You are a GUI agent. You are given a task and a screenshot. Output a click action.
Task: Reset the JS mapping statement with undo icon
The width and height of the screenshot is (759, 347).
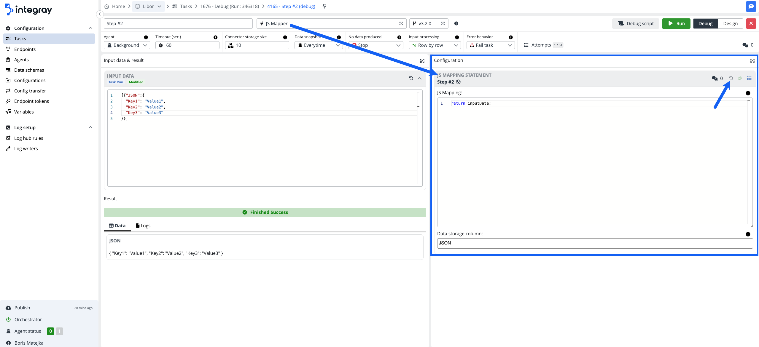tap(731, 78)
